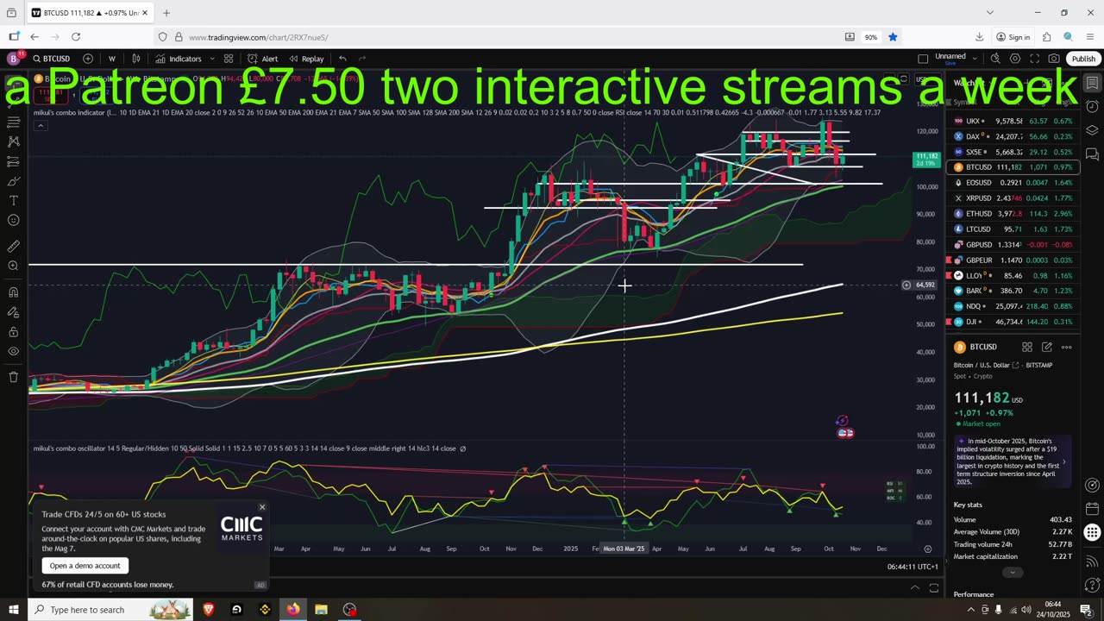The width and height of the screenshot is (1104, 621).
Task: Select XRPUSD in the watchlist
Action: click(x=1013, y=198)
